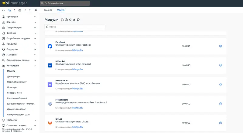Click the Финансы menu label
Viewport: 243px width, 133px height.
click(11, 33)
